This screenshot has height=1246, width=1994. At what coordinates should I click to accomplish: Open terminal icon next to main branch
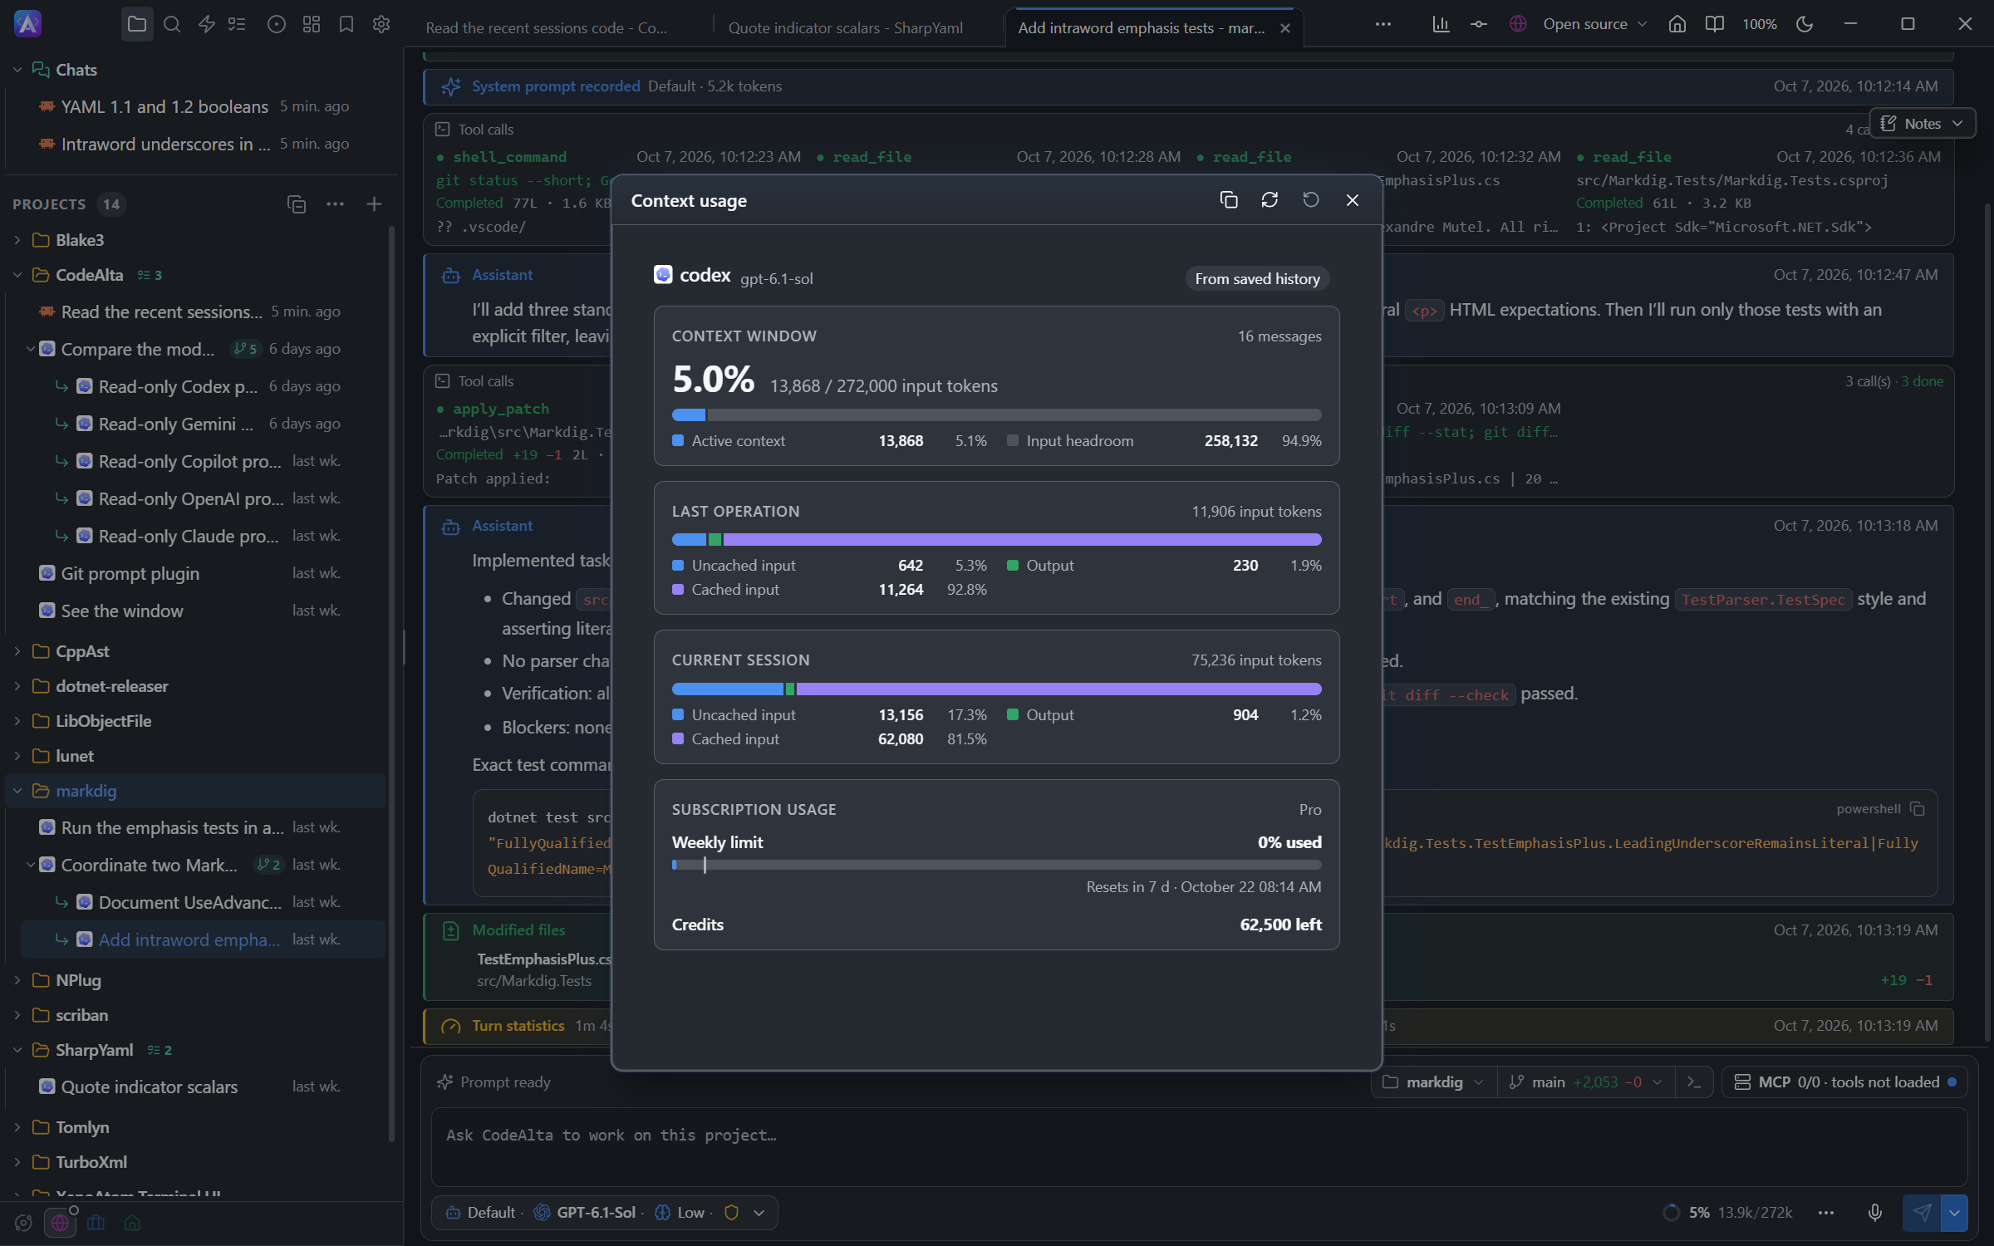(x=1694, y=1082)
